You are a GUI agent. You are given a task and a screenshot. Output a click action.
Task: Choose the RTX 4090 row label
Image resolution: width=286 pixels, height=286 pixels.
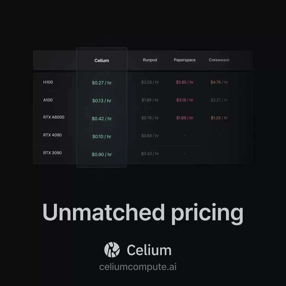(52, 135)
